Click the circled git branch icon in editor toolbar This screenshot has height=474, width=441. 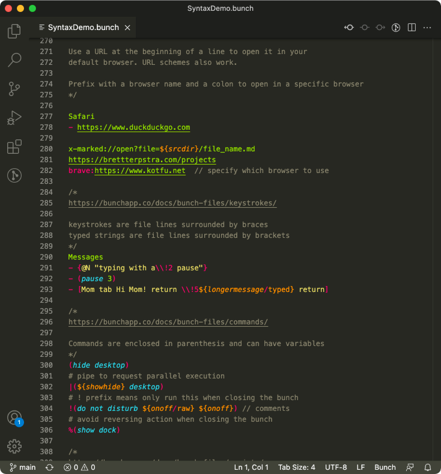click(396, 28)
